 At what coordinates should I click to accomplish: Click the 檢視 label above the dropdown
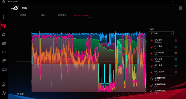(x=152, y=29)
